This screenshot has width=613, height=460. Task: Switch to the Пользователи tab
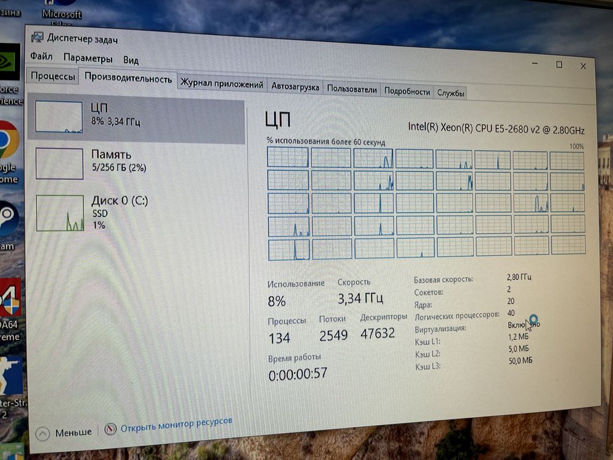[x=352, y=89]
